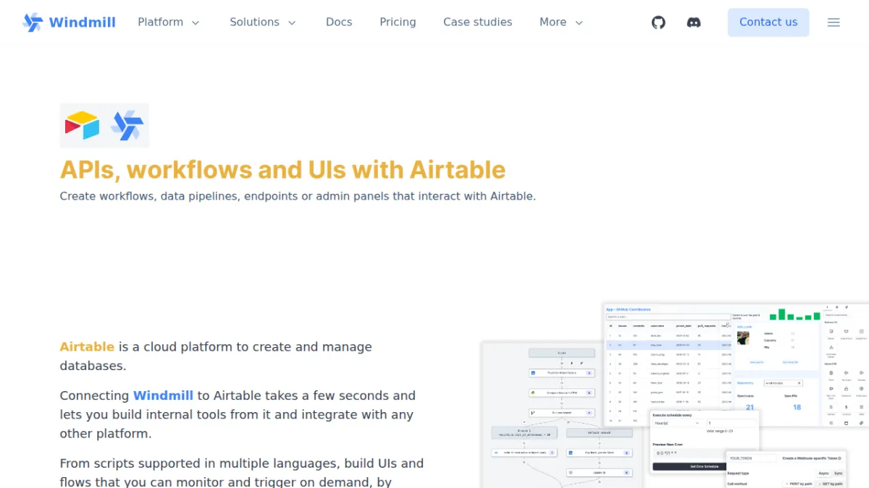This screenshot has height=488, width=869.
Task: Go to the Docs page
Action: click(339, 22)
